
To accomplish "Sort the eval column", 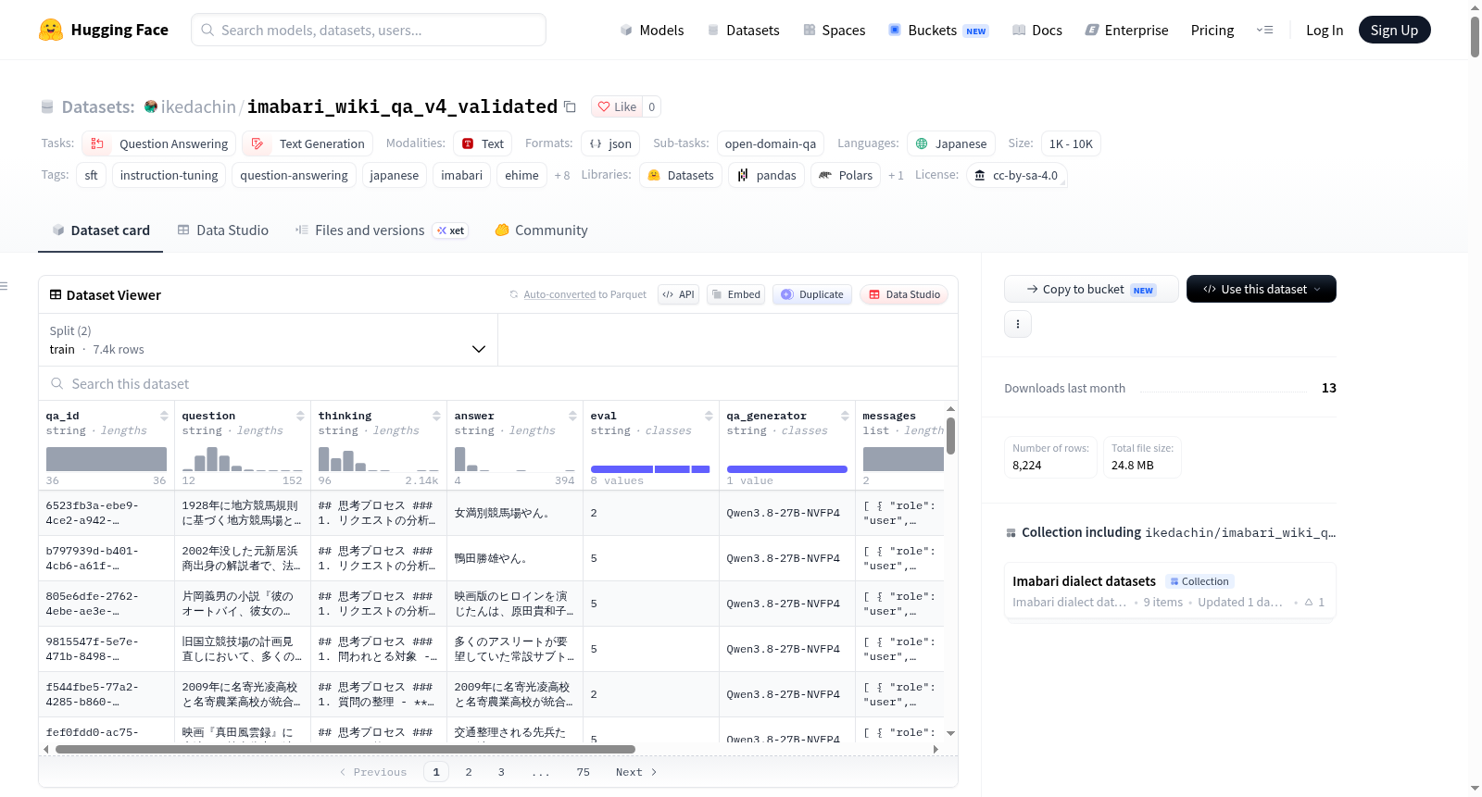I will [x=709, y=416].
